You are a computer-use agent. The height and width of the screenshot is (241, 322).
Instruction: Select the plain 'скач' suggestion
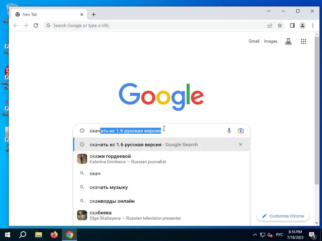pos(162,173)
